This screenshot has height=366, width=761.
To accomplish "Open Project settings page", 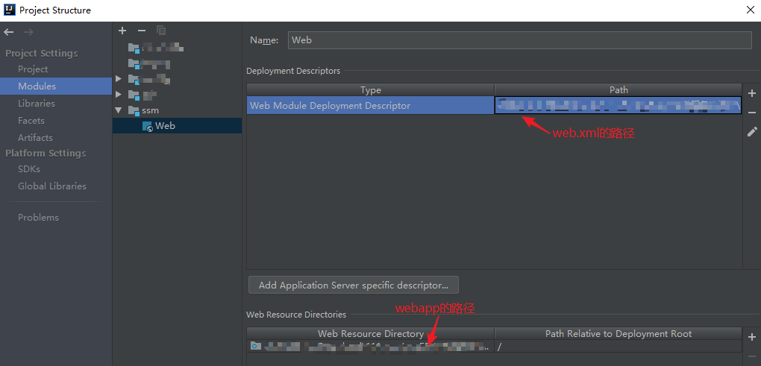I will 33,69.
